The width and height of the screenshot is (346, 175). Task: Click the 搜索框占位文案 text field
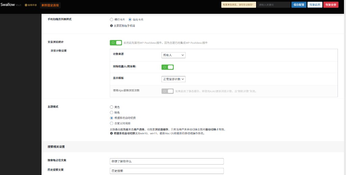coord(167,161)
